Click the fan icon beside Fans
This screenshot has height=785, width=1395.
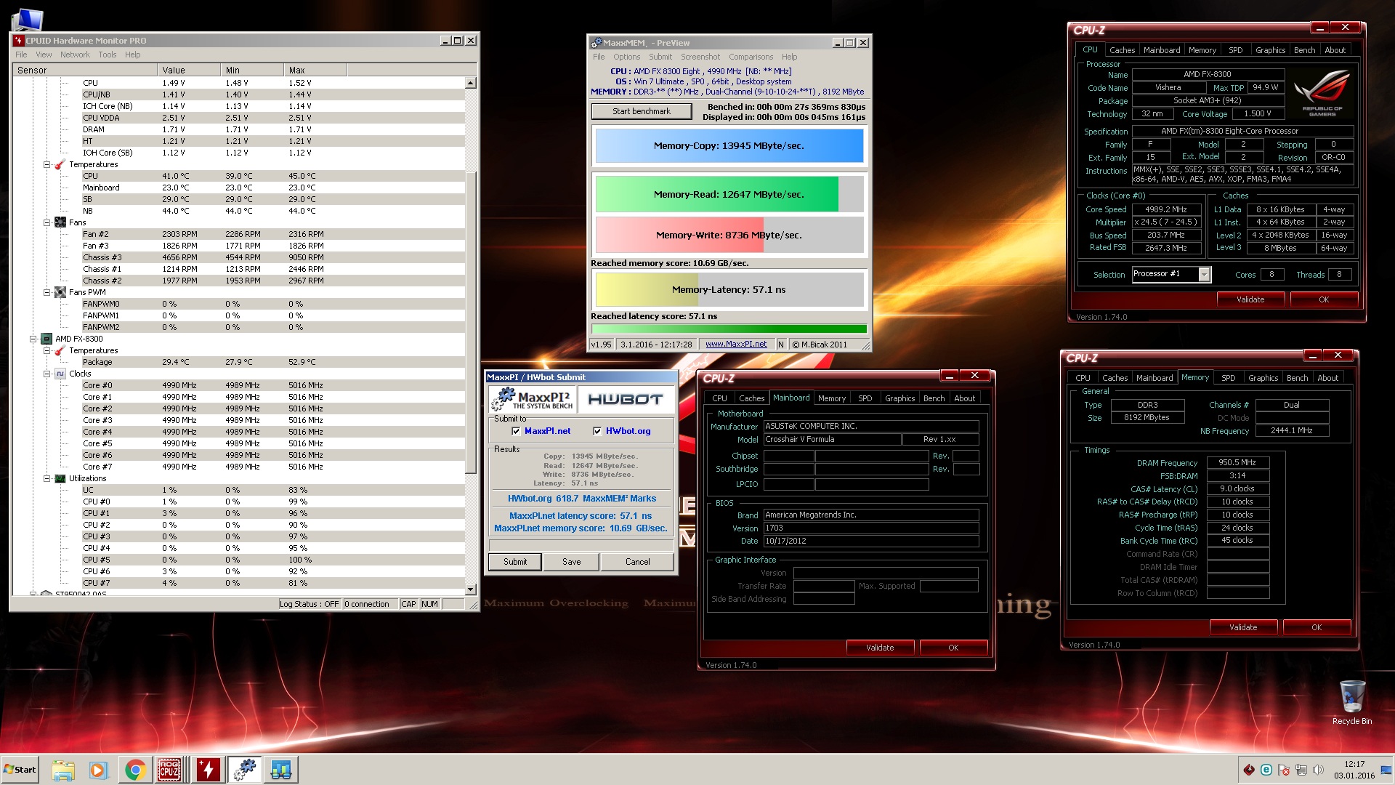60,222
